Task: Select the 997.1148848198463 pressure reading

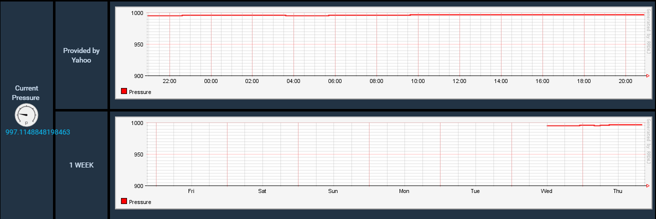Action: (x=37, y=132)
